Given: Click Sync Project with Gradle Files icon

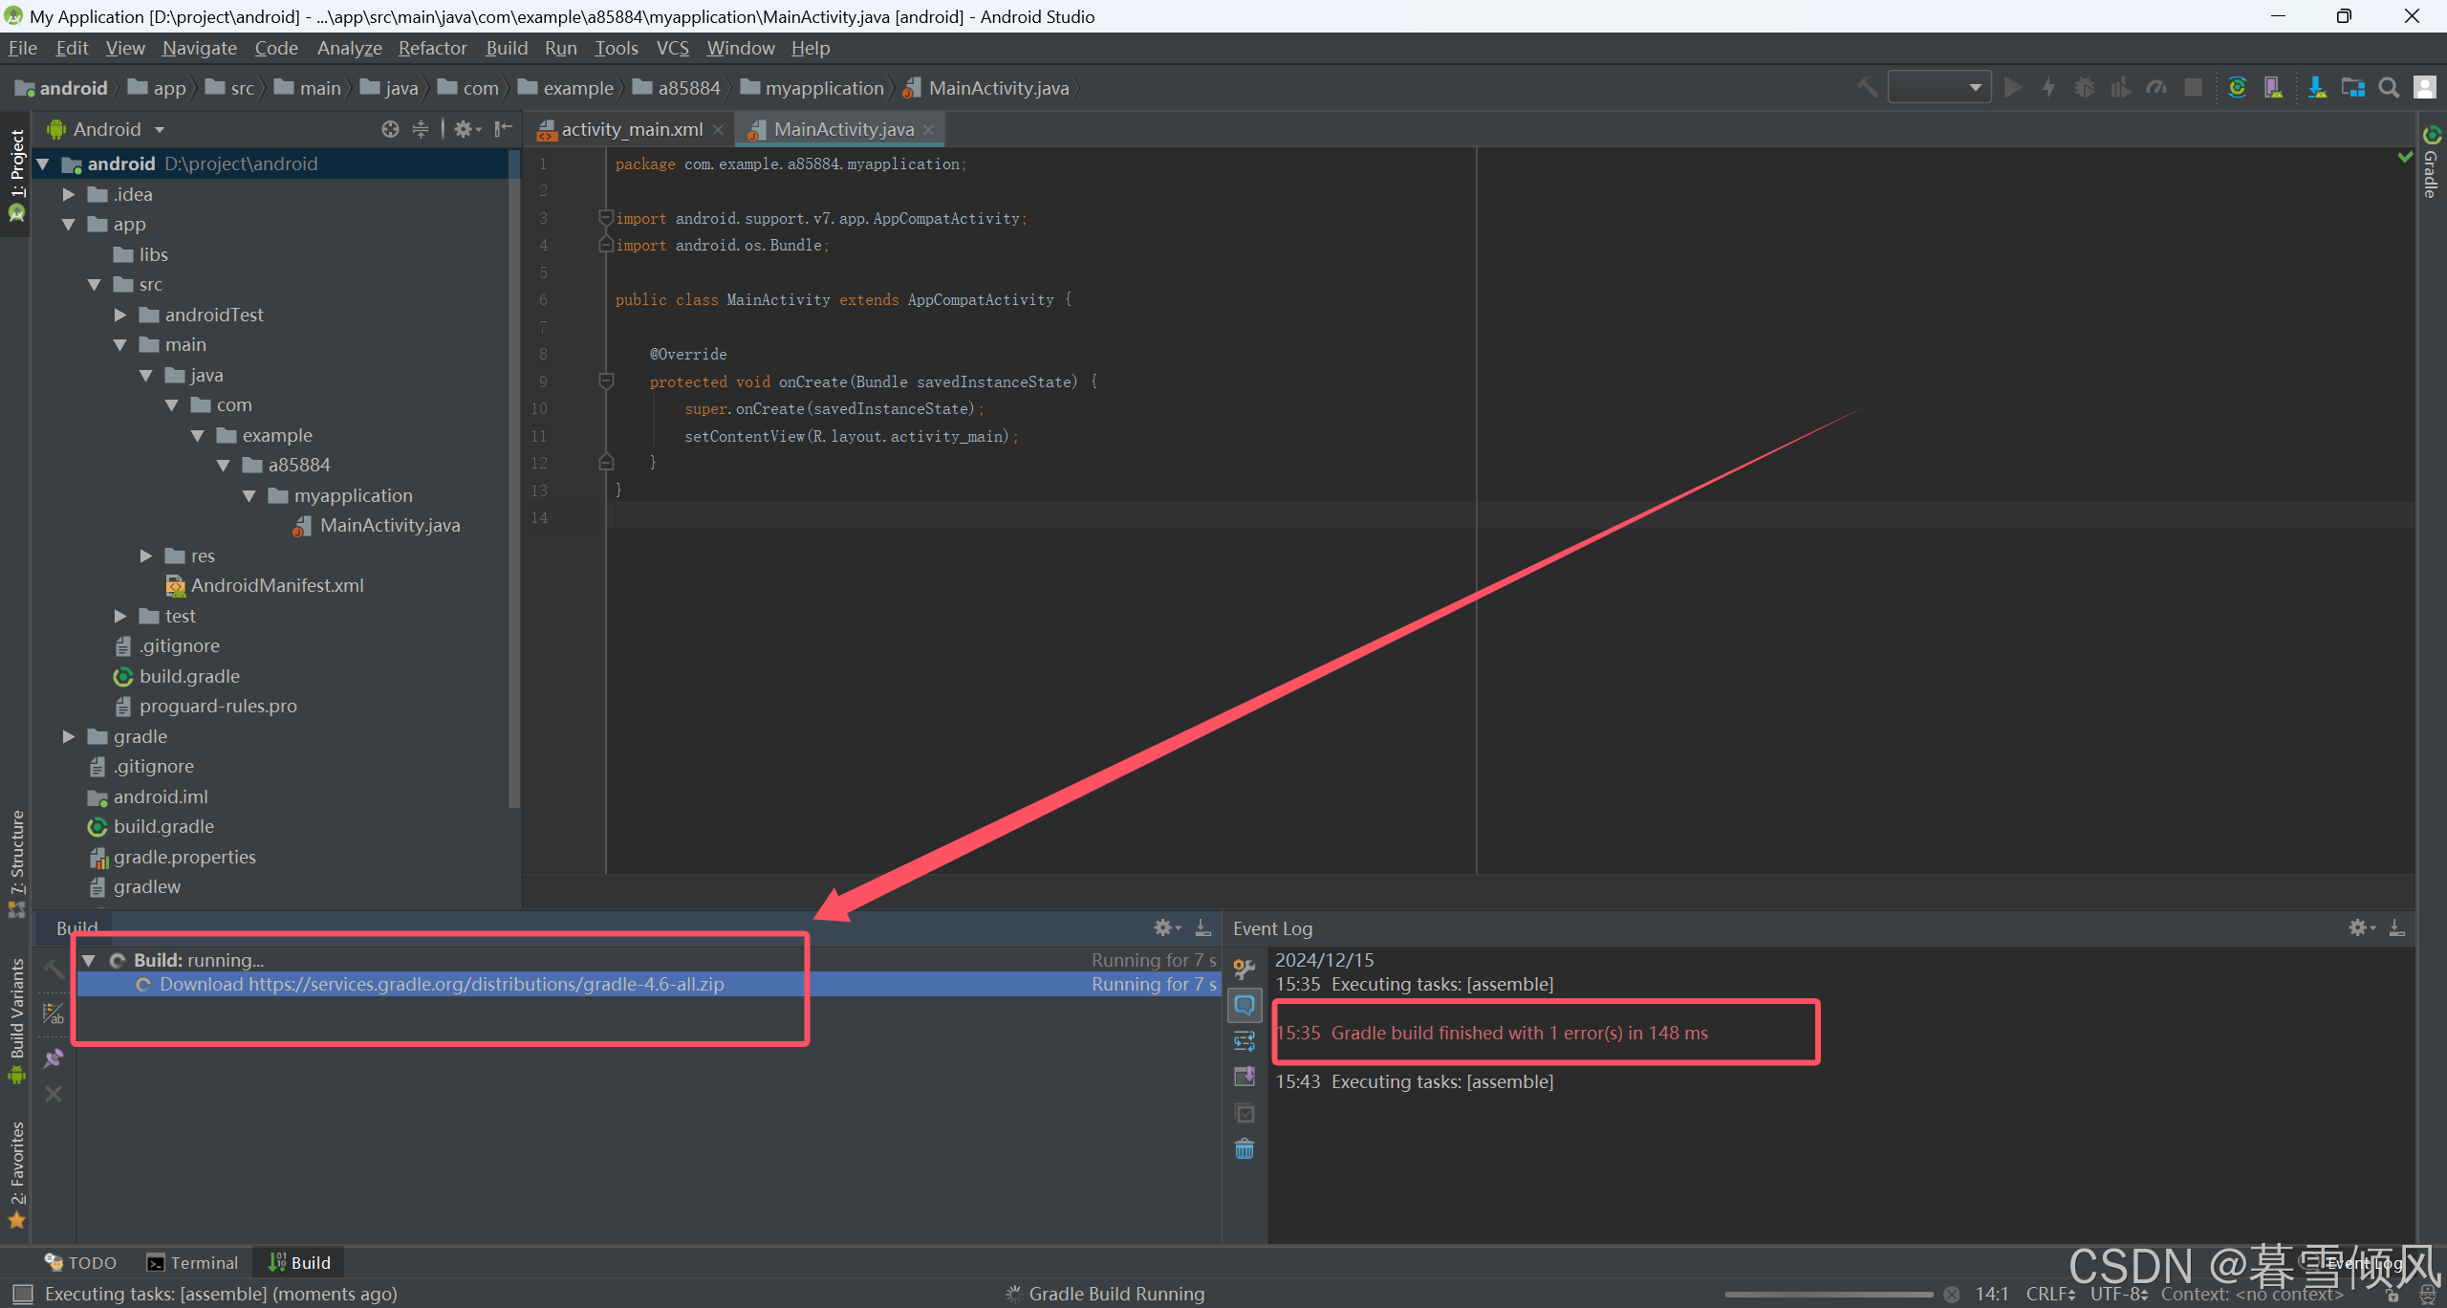Looking at the screenshot, I should point(2237,88).
